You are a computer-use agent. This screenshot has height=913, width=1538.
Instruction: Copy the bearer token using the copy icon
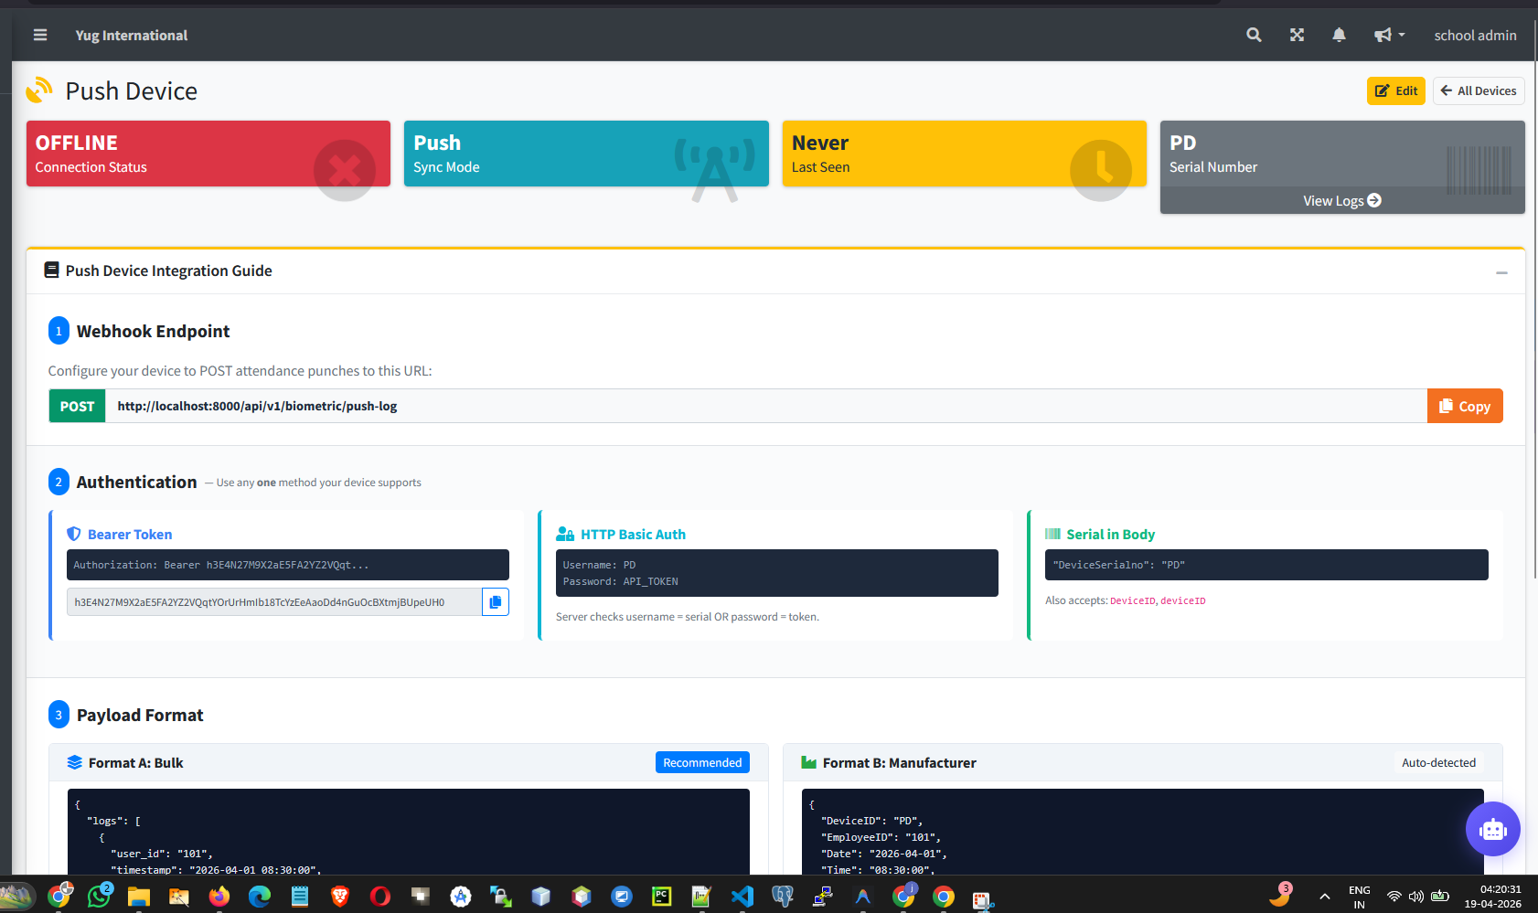pos(496,601)
